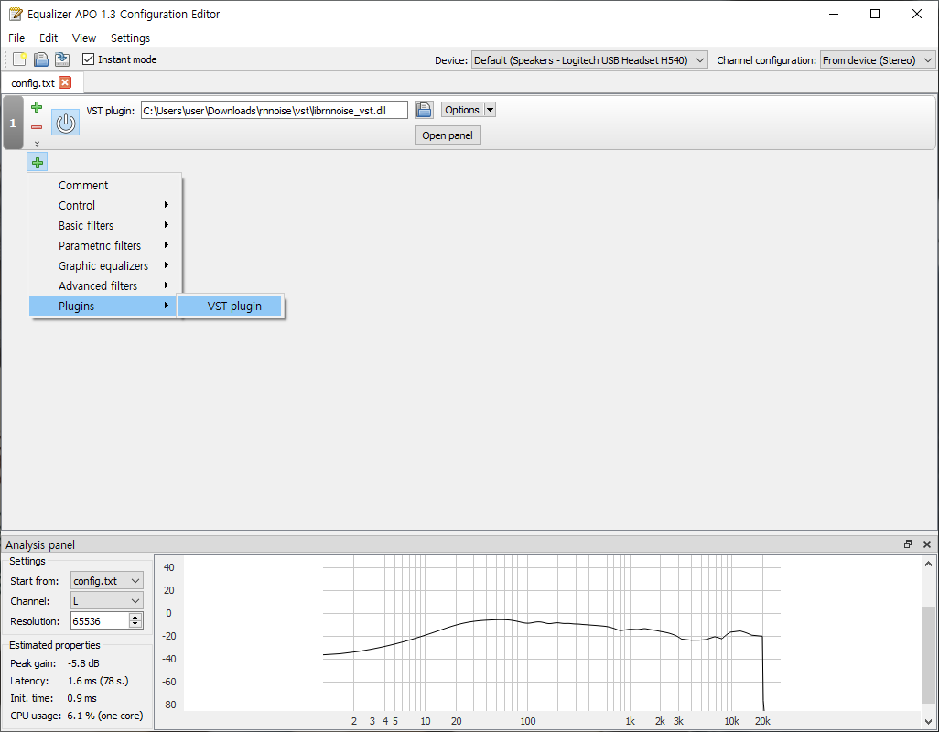
Task: Close the config.txt tab with red X
Action: [65, 82]
